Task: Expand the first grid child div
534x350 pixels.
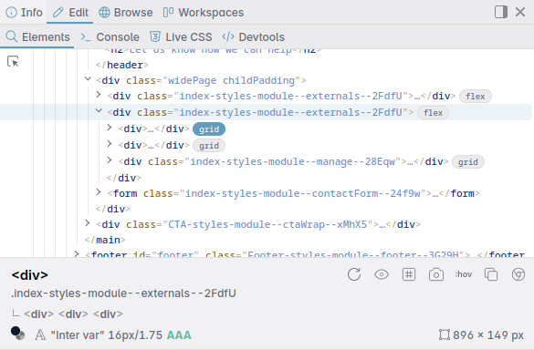Action: tap(110, 128)
